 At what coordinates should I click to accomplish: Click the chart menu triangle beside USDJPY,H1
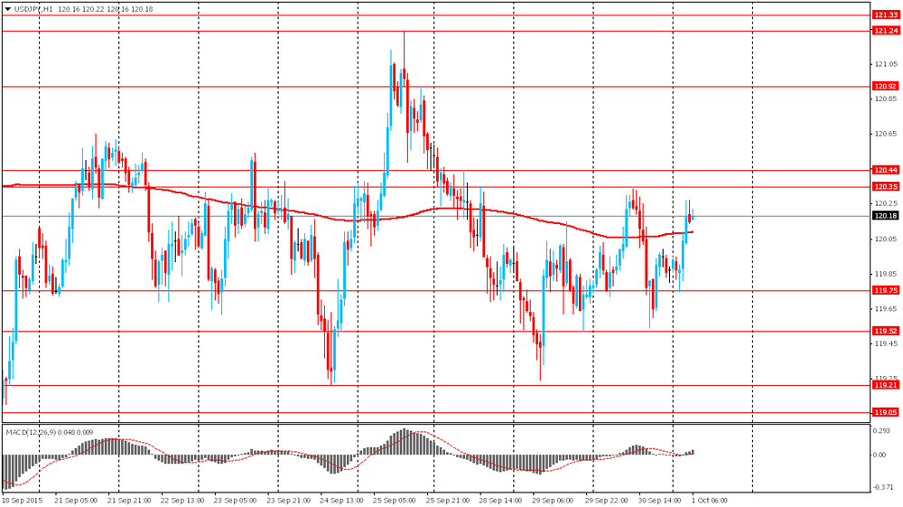[x=7, y=9]
